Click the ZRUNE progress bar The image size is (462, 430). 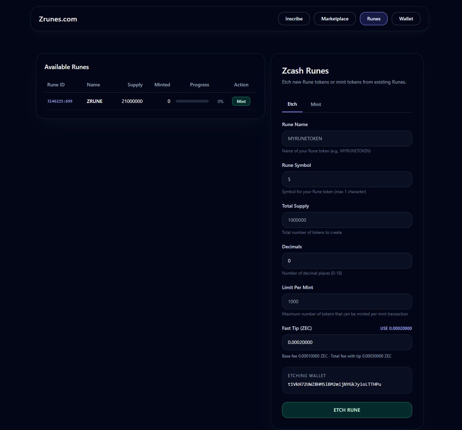pos(192,101)
